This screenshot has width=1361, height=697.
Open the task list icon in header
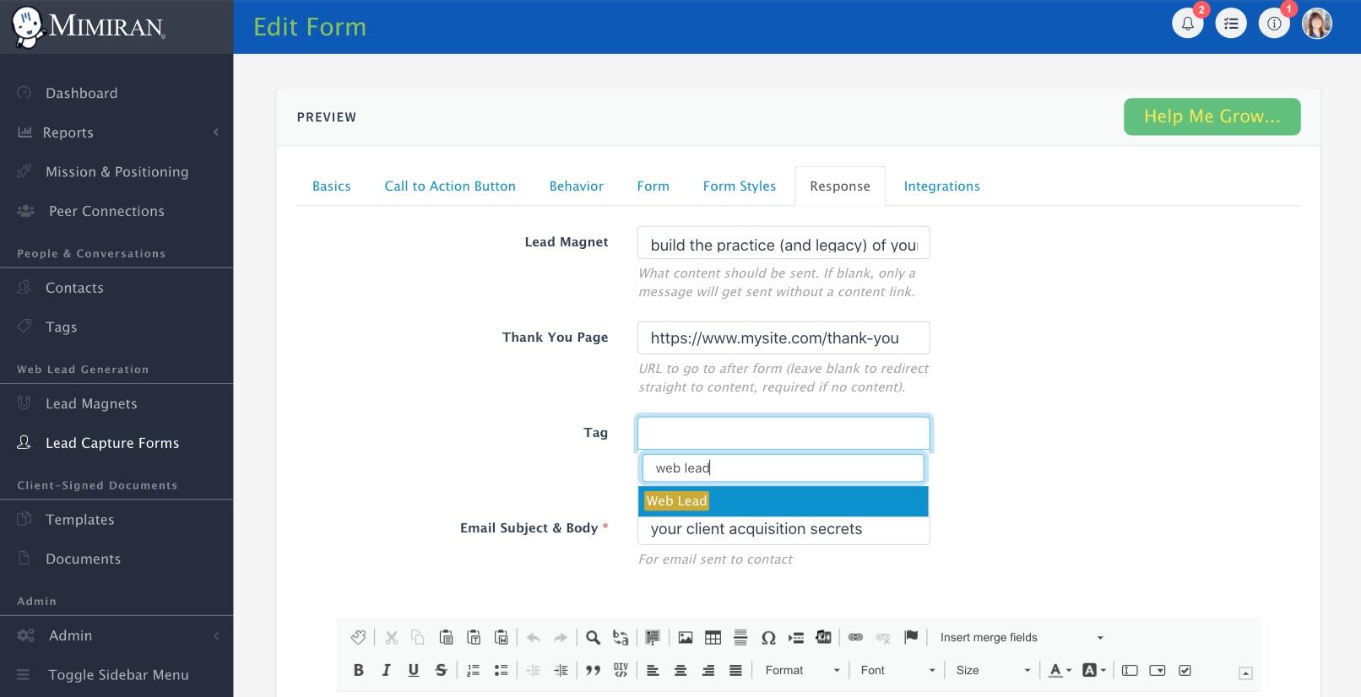point(1231,24)
